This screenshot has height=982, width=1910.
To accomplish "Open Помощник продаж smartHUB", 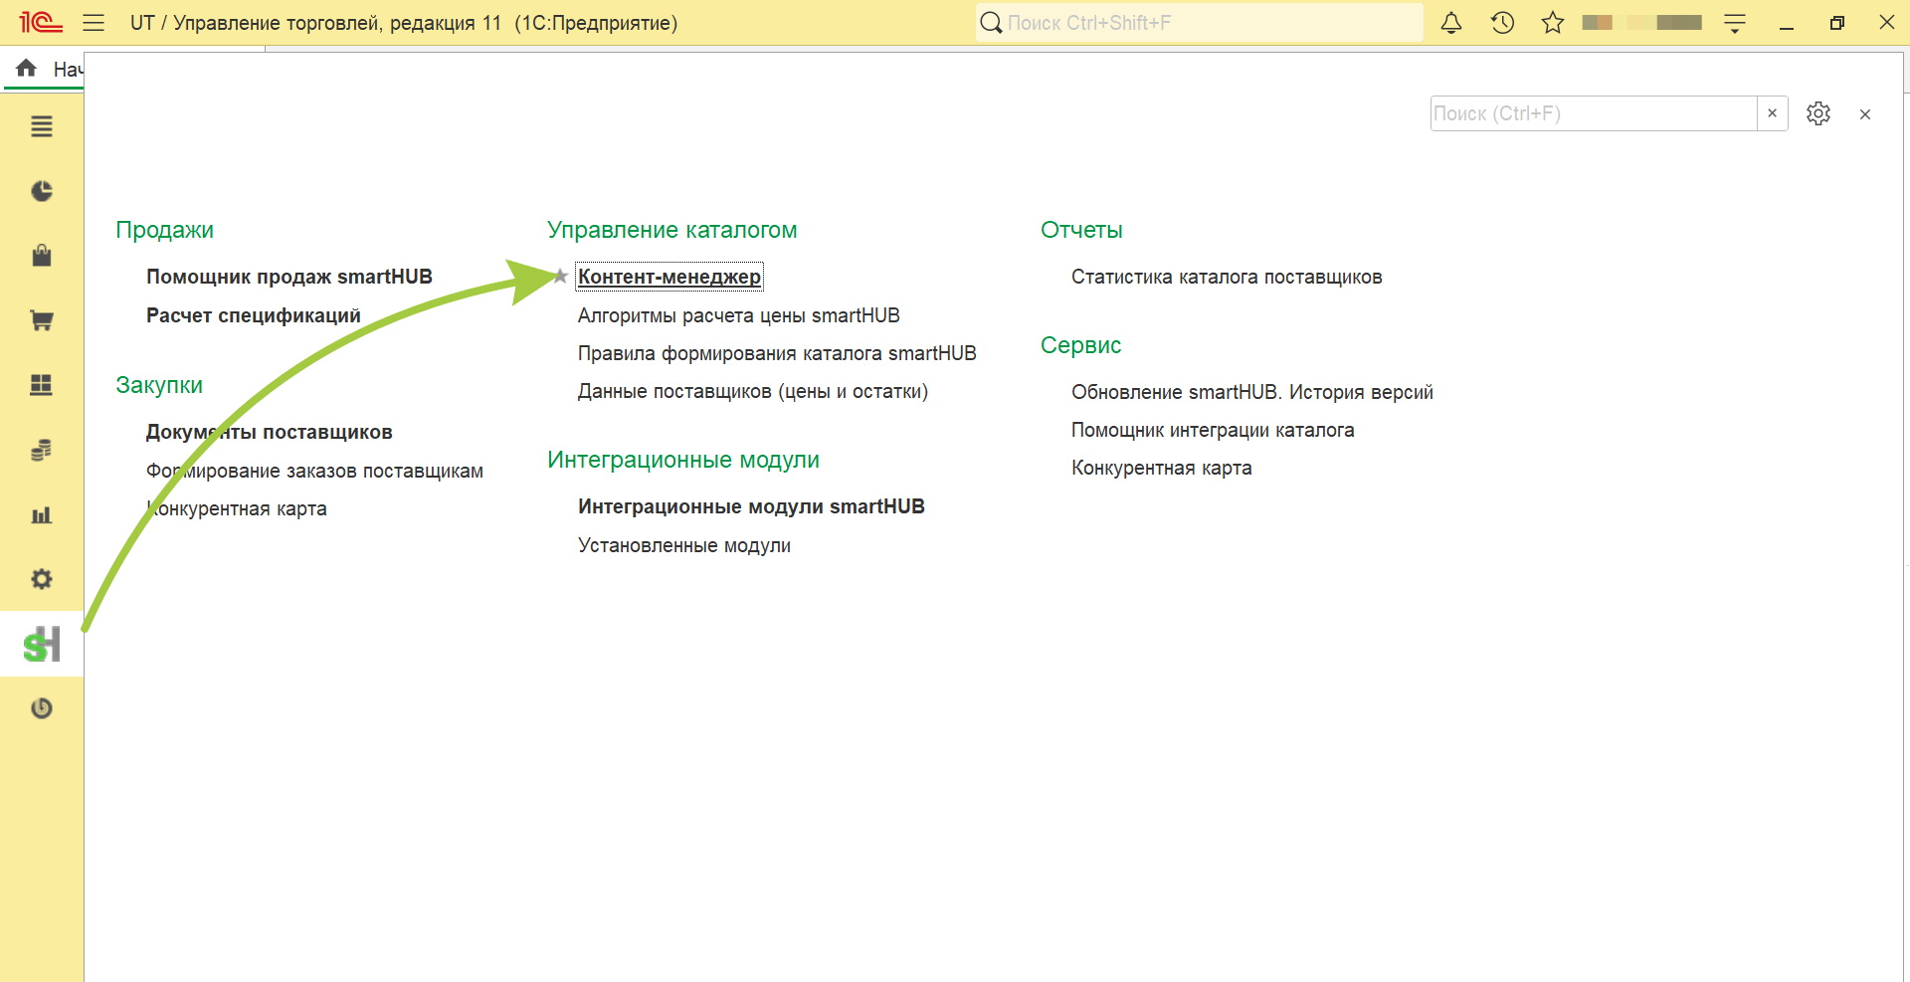I will tap(289, 277).
